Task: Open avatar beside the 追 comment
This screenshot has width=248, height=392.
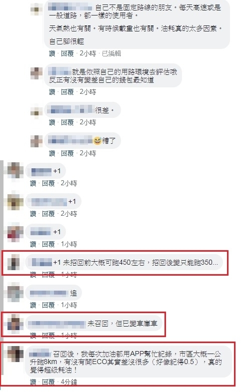Action: click(x=15, y=293)
